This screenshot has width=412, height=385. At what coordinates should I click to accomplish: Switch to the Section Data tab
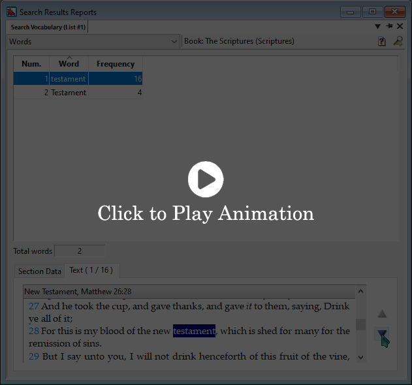[40, 271]
